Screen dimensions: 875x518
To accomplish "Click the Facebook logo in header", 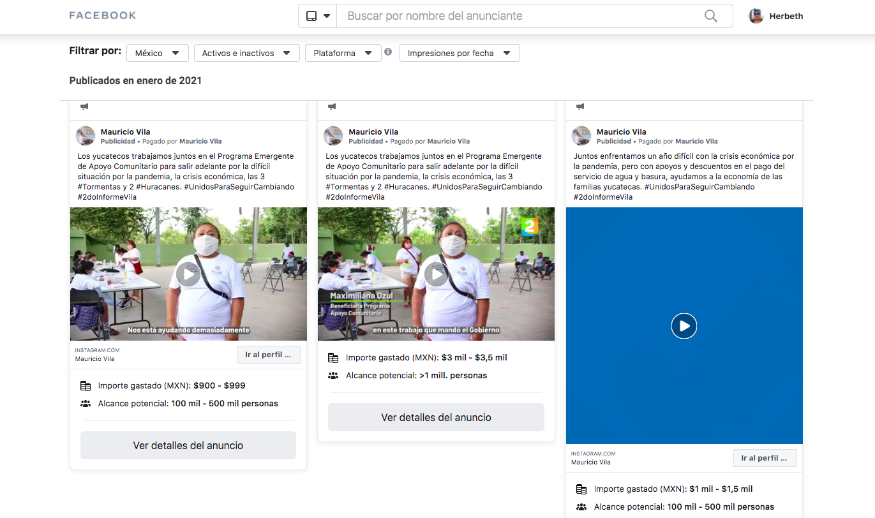I will [103, 15].
